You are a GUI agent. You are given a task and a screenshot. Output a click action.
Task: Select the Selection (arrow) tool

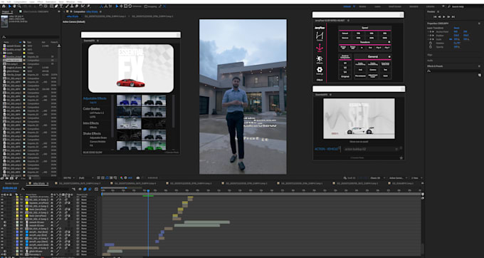click(9, 6)
